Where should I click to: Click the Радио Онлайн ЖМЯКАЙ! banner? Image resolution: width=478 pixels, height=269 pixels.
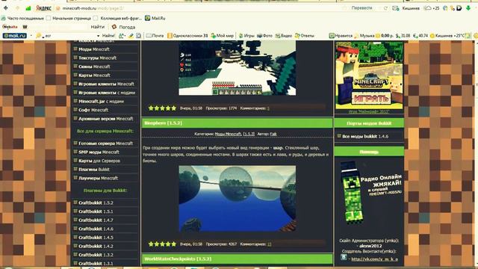tap(370, 193)
